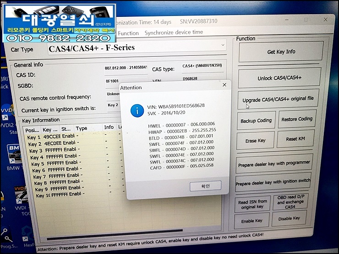This screenshot has width=339, height=254.
Task: Open the Prog.S... desktop icon
Action: pyautogui.click(x=8, y=238)
